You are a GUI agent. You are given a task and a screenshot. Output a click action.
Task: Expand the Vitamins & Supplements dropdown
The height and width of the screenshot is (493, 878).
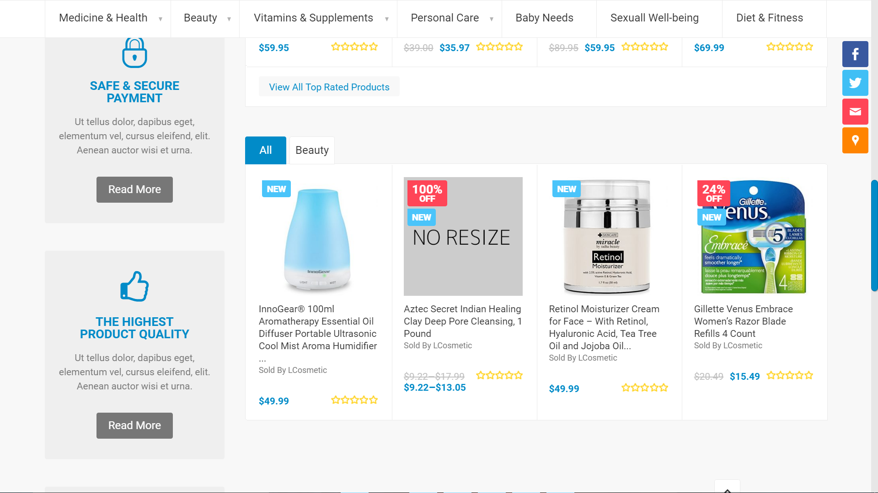click(386, 19)
